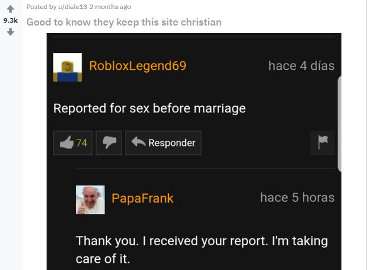The height and width of the screenshot is (270, 367).
Task: Click the reply arrow icon beside Responder
Action: (x=138, y=142)
